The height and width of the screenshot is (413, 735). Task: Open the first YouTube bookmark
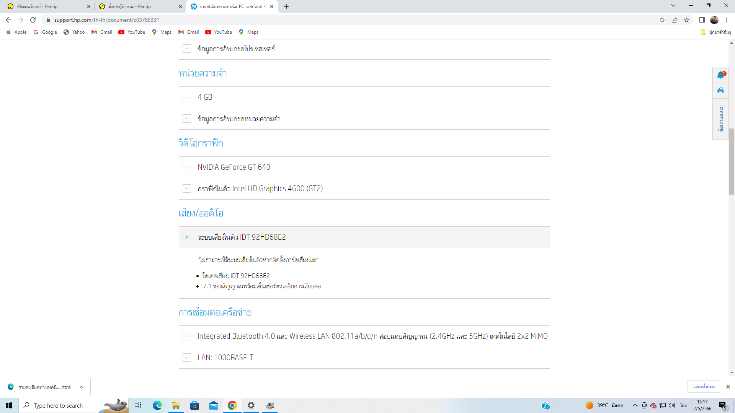(132, 32)
